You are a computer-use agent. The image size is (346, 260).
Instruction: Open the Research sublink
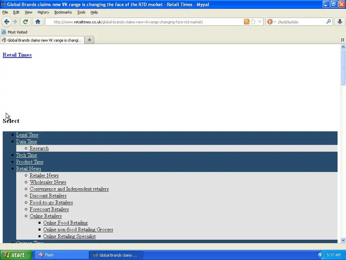[39, 148]
